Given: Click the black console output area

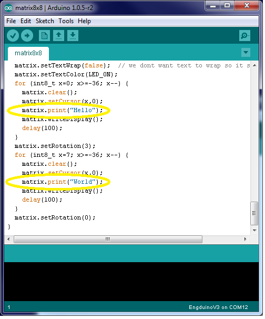Looking at the screenshot, I should (x=131, y=282).
